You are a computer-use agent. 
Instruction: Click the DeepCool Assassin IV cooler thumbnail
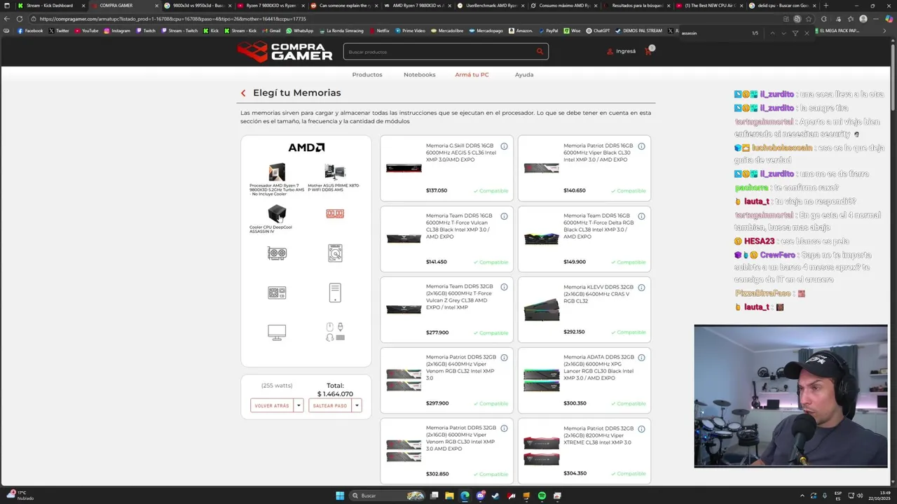(277, 213)
